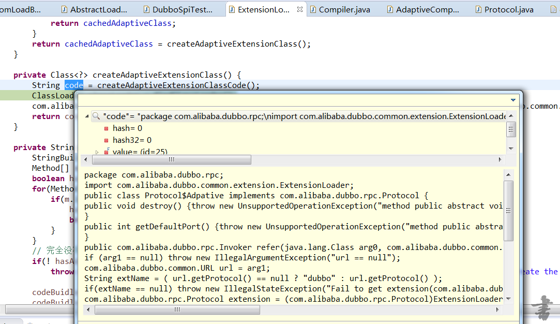Viewport: 560px width, 324px height.
Task: Switch to the AbstractLoad... editor tab
Action: pyautogui.click(x=95, y=10)
